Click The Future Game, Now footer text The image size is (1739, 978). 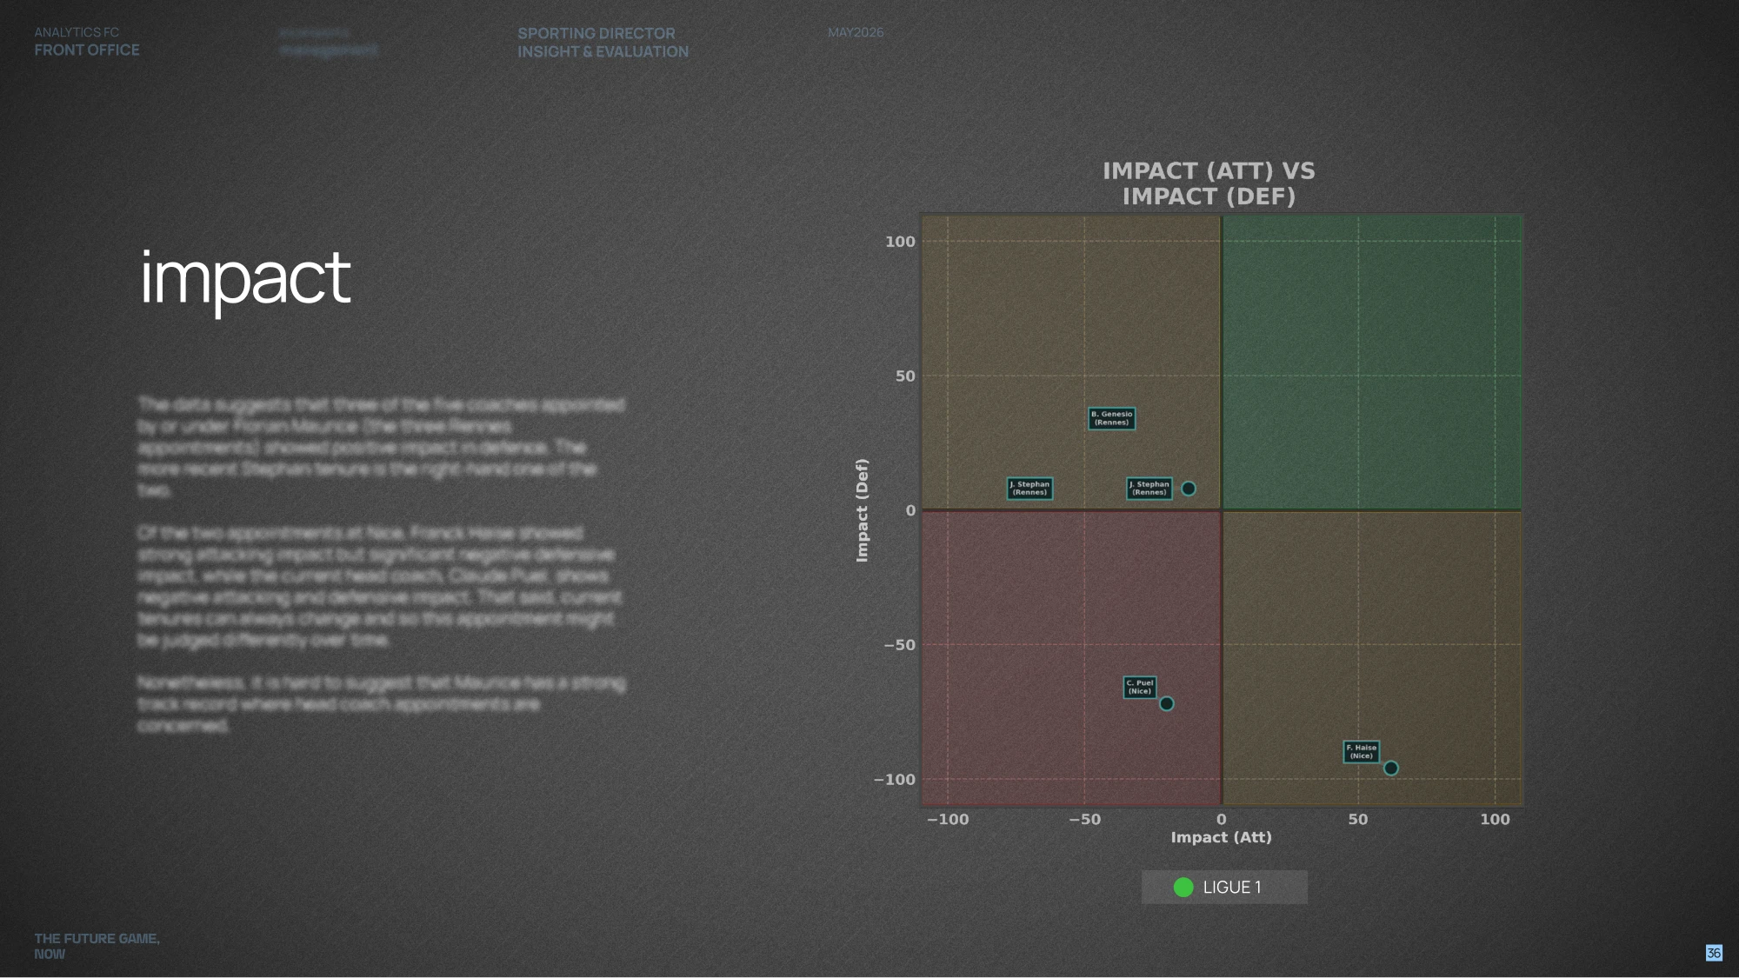tap(97, 946)
